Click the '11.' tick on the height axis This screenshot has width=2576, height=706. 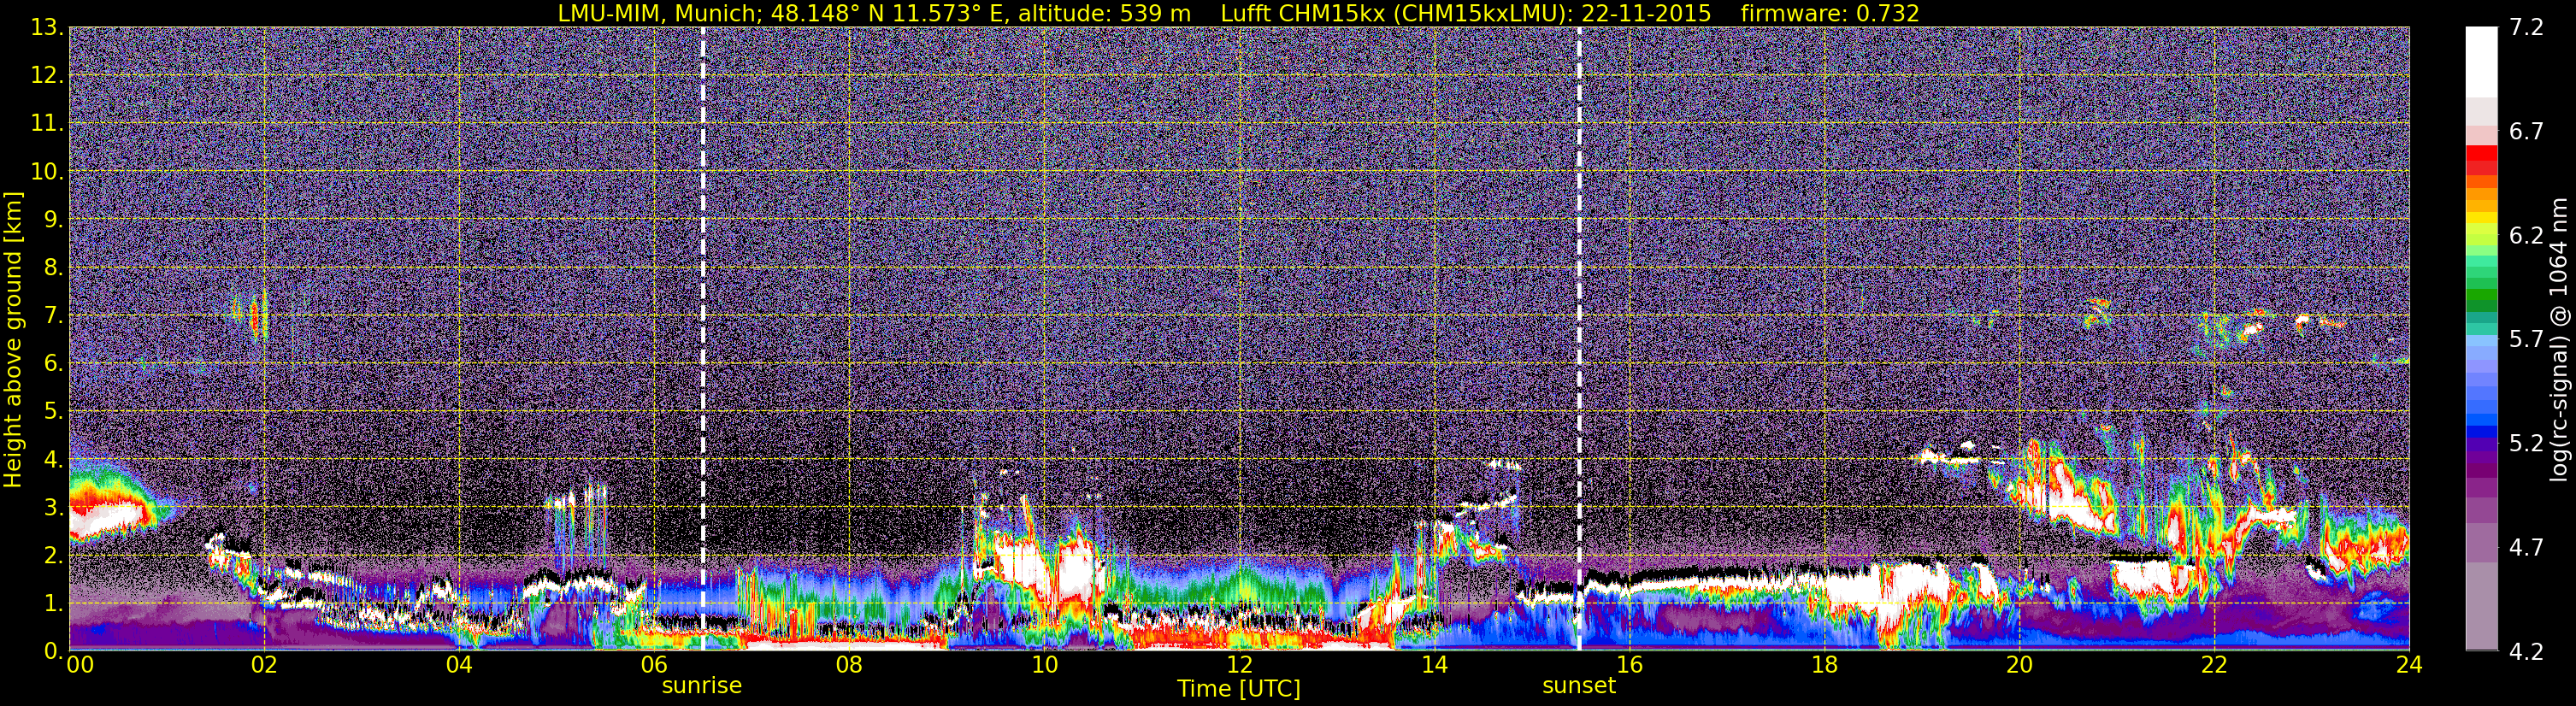(47, 124)
